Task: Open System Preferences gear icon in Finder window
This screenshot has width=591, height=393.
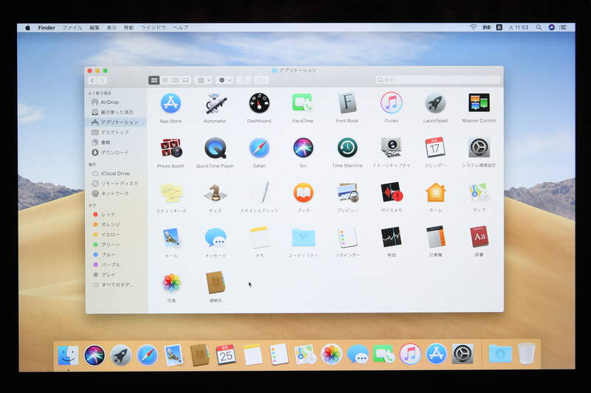Action: coord(479,147)
